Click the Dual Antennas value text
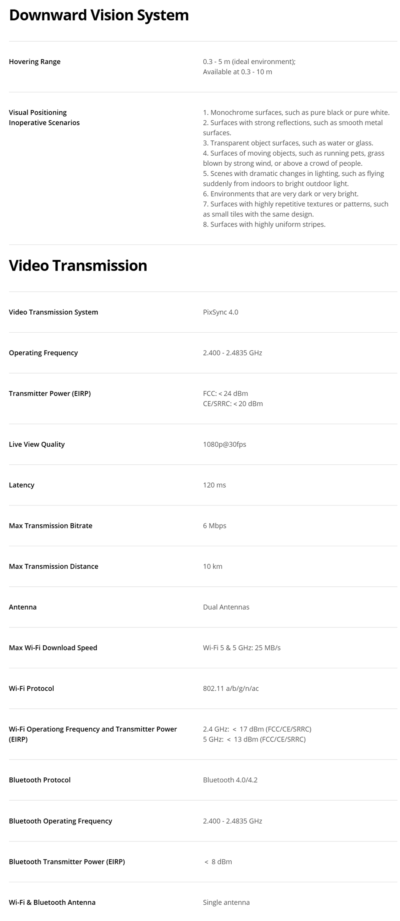 [226, 607]
